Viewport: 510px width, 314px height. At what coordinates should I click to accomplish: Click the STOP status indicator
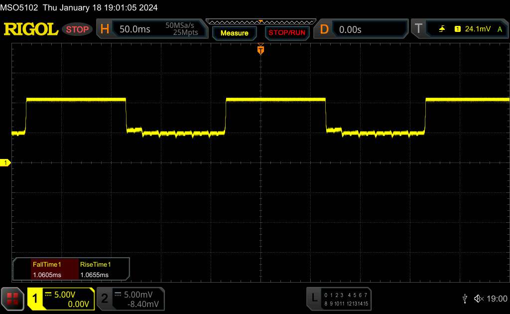tap(77, 29)
